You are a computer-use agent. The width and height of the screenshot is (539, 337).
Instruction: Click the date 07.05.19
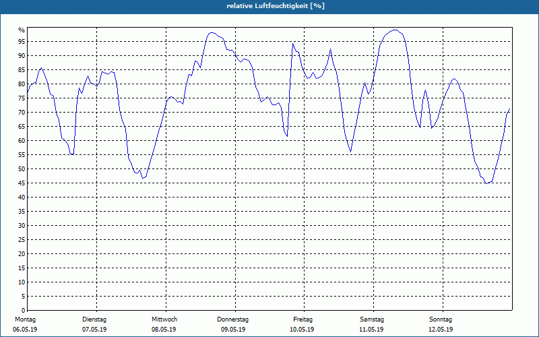[94, 330]
